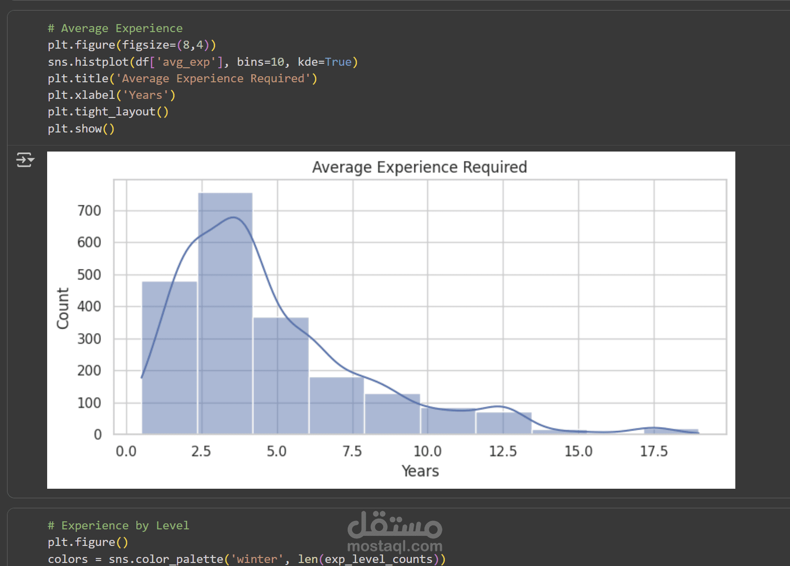Click the first histogram bar on the left
Viewport: 790px width, 566px height.
(x=170, y=356)
